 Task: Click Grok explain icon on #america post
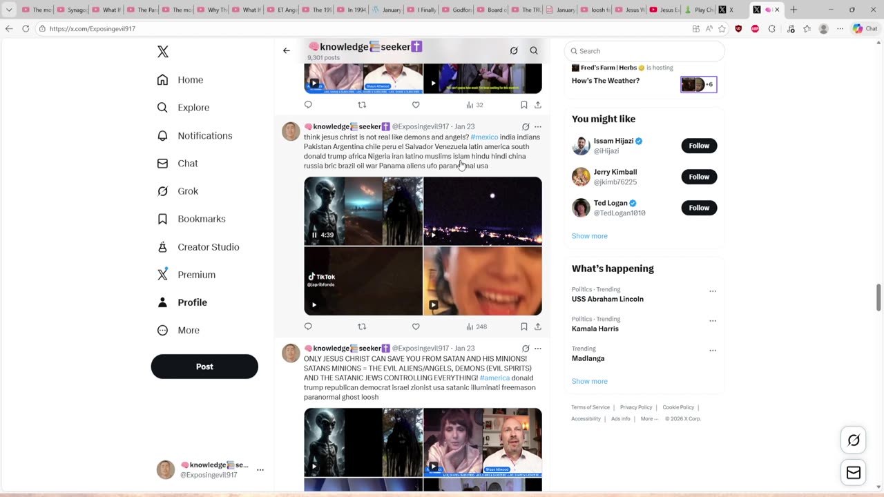[526, 349]
